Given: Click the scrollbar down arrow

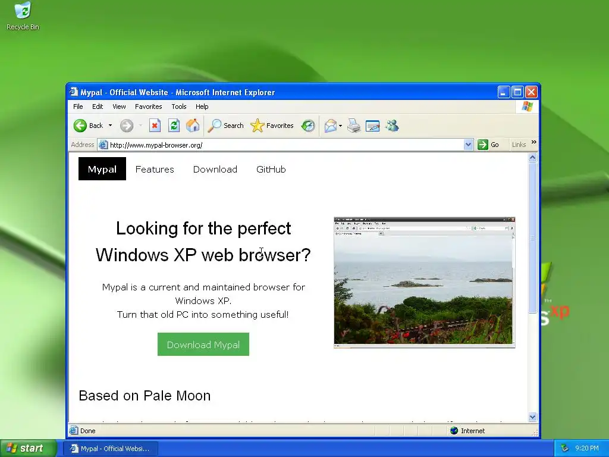Looking at the screenshot, I should click(532, 417).
